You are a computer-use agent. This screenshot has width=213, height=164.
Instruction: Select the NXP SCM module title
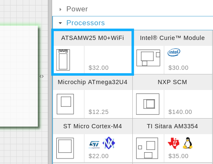(x=172, y=82)
